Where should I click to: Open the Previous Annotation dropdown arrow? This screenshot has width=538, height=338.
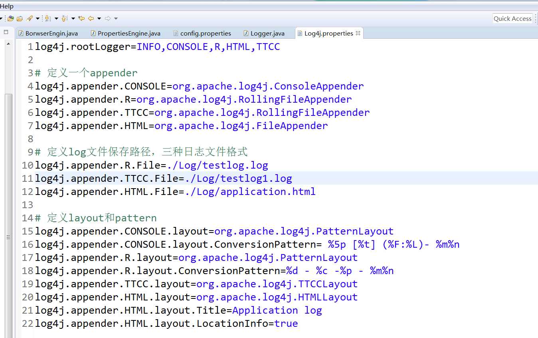pos(73,18)
